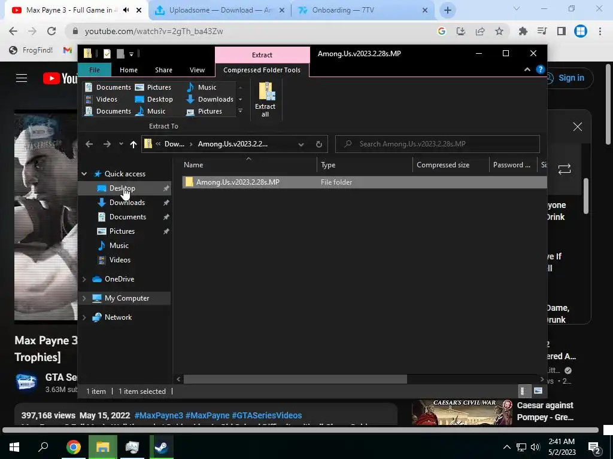Click the Explorer Back navigation arrow

click(89, 144)
